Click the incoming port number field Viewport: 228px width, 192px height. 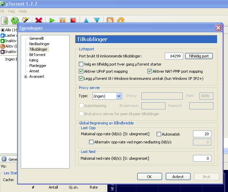(174, 56)
